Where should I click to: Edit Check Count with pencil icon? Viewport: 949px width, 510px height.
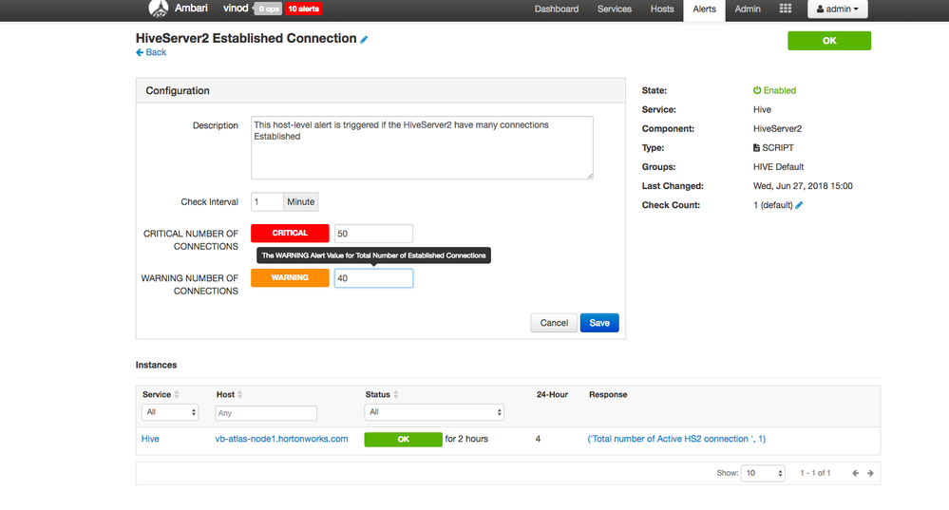799,205
